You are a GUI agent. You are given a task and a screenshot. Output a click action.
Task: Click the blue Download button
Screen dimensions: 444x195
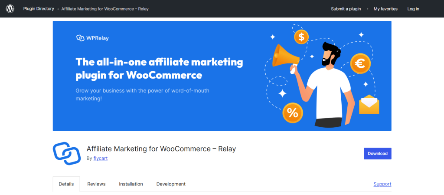tap(378, 153)
